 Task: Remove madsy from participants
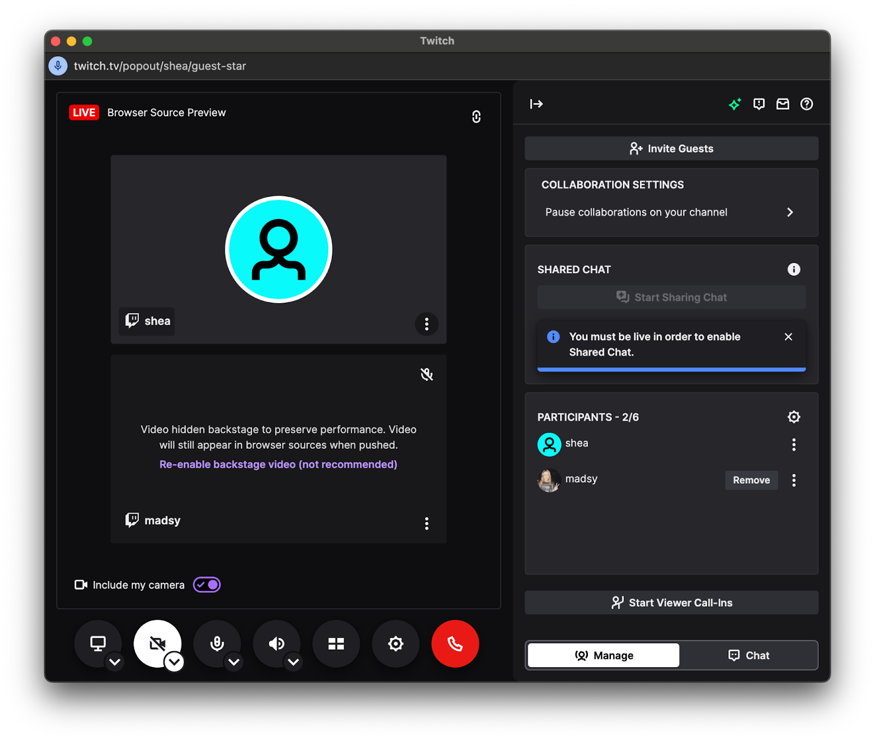tap(751, 480)
